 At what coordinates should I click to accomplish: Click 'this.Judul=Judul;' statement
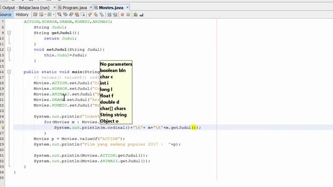point(65,55)
